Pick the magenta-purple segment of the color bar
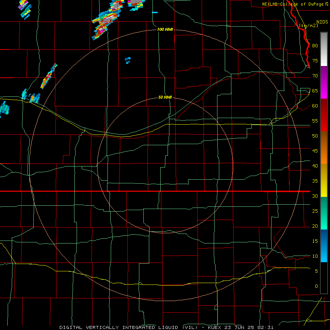Screen dimensions: 330x330 324,82
